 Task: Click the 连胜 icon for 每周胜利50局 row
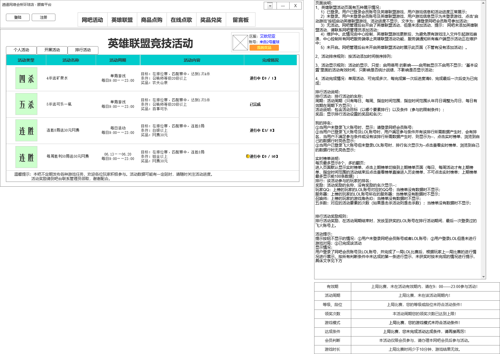pos(26,157)
